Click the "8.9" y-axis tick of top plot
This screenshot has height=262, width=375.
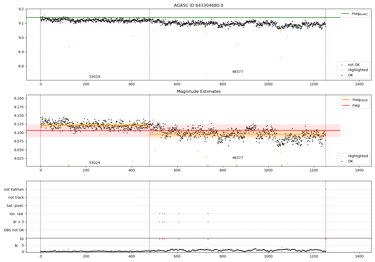coord(21,52)
